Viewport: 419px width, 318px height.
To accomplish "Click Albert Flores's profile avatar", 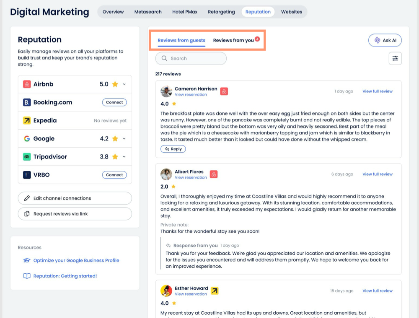I will click(x=166, y=174).
